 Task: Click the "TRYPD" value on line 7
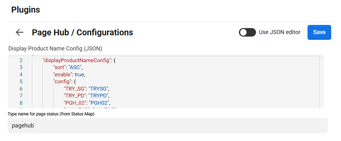pos(99,96)
